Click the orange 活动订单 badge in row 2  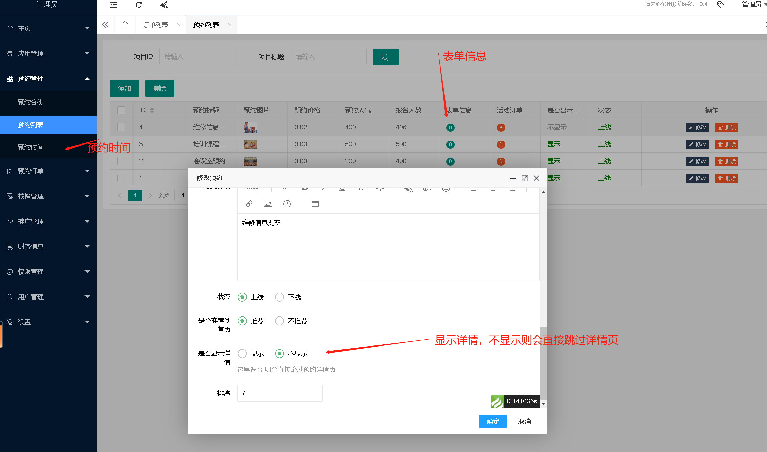point(501,161)
